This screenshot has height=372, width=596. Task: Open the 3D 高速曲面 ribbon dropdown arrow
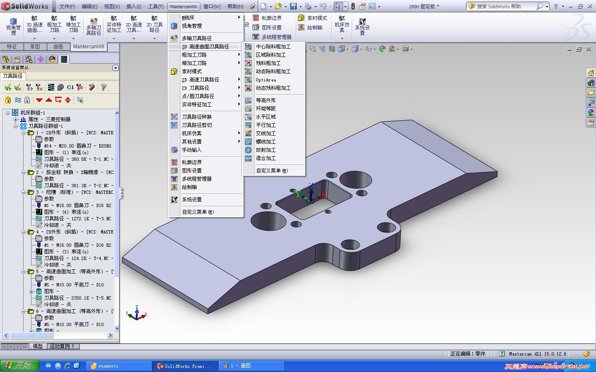[34, 39]
